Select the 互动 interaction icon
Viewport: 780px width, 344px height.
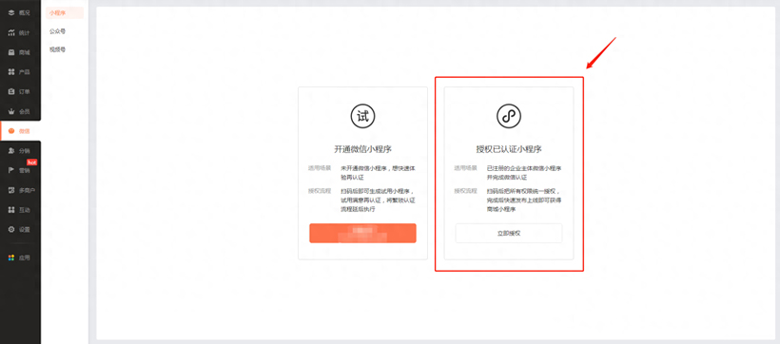pos(11,210)
